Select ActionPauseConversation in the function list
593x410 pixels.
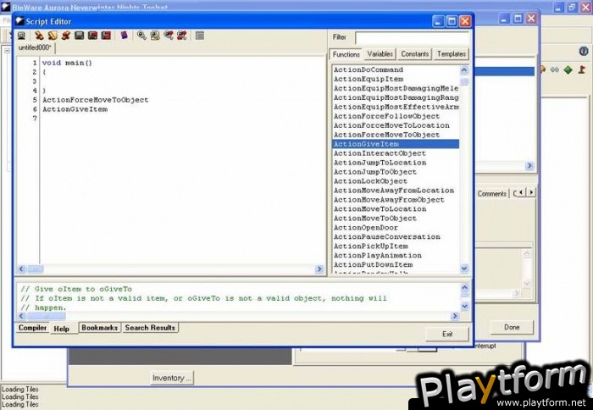[x=396, y=236]
